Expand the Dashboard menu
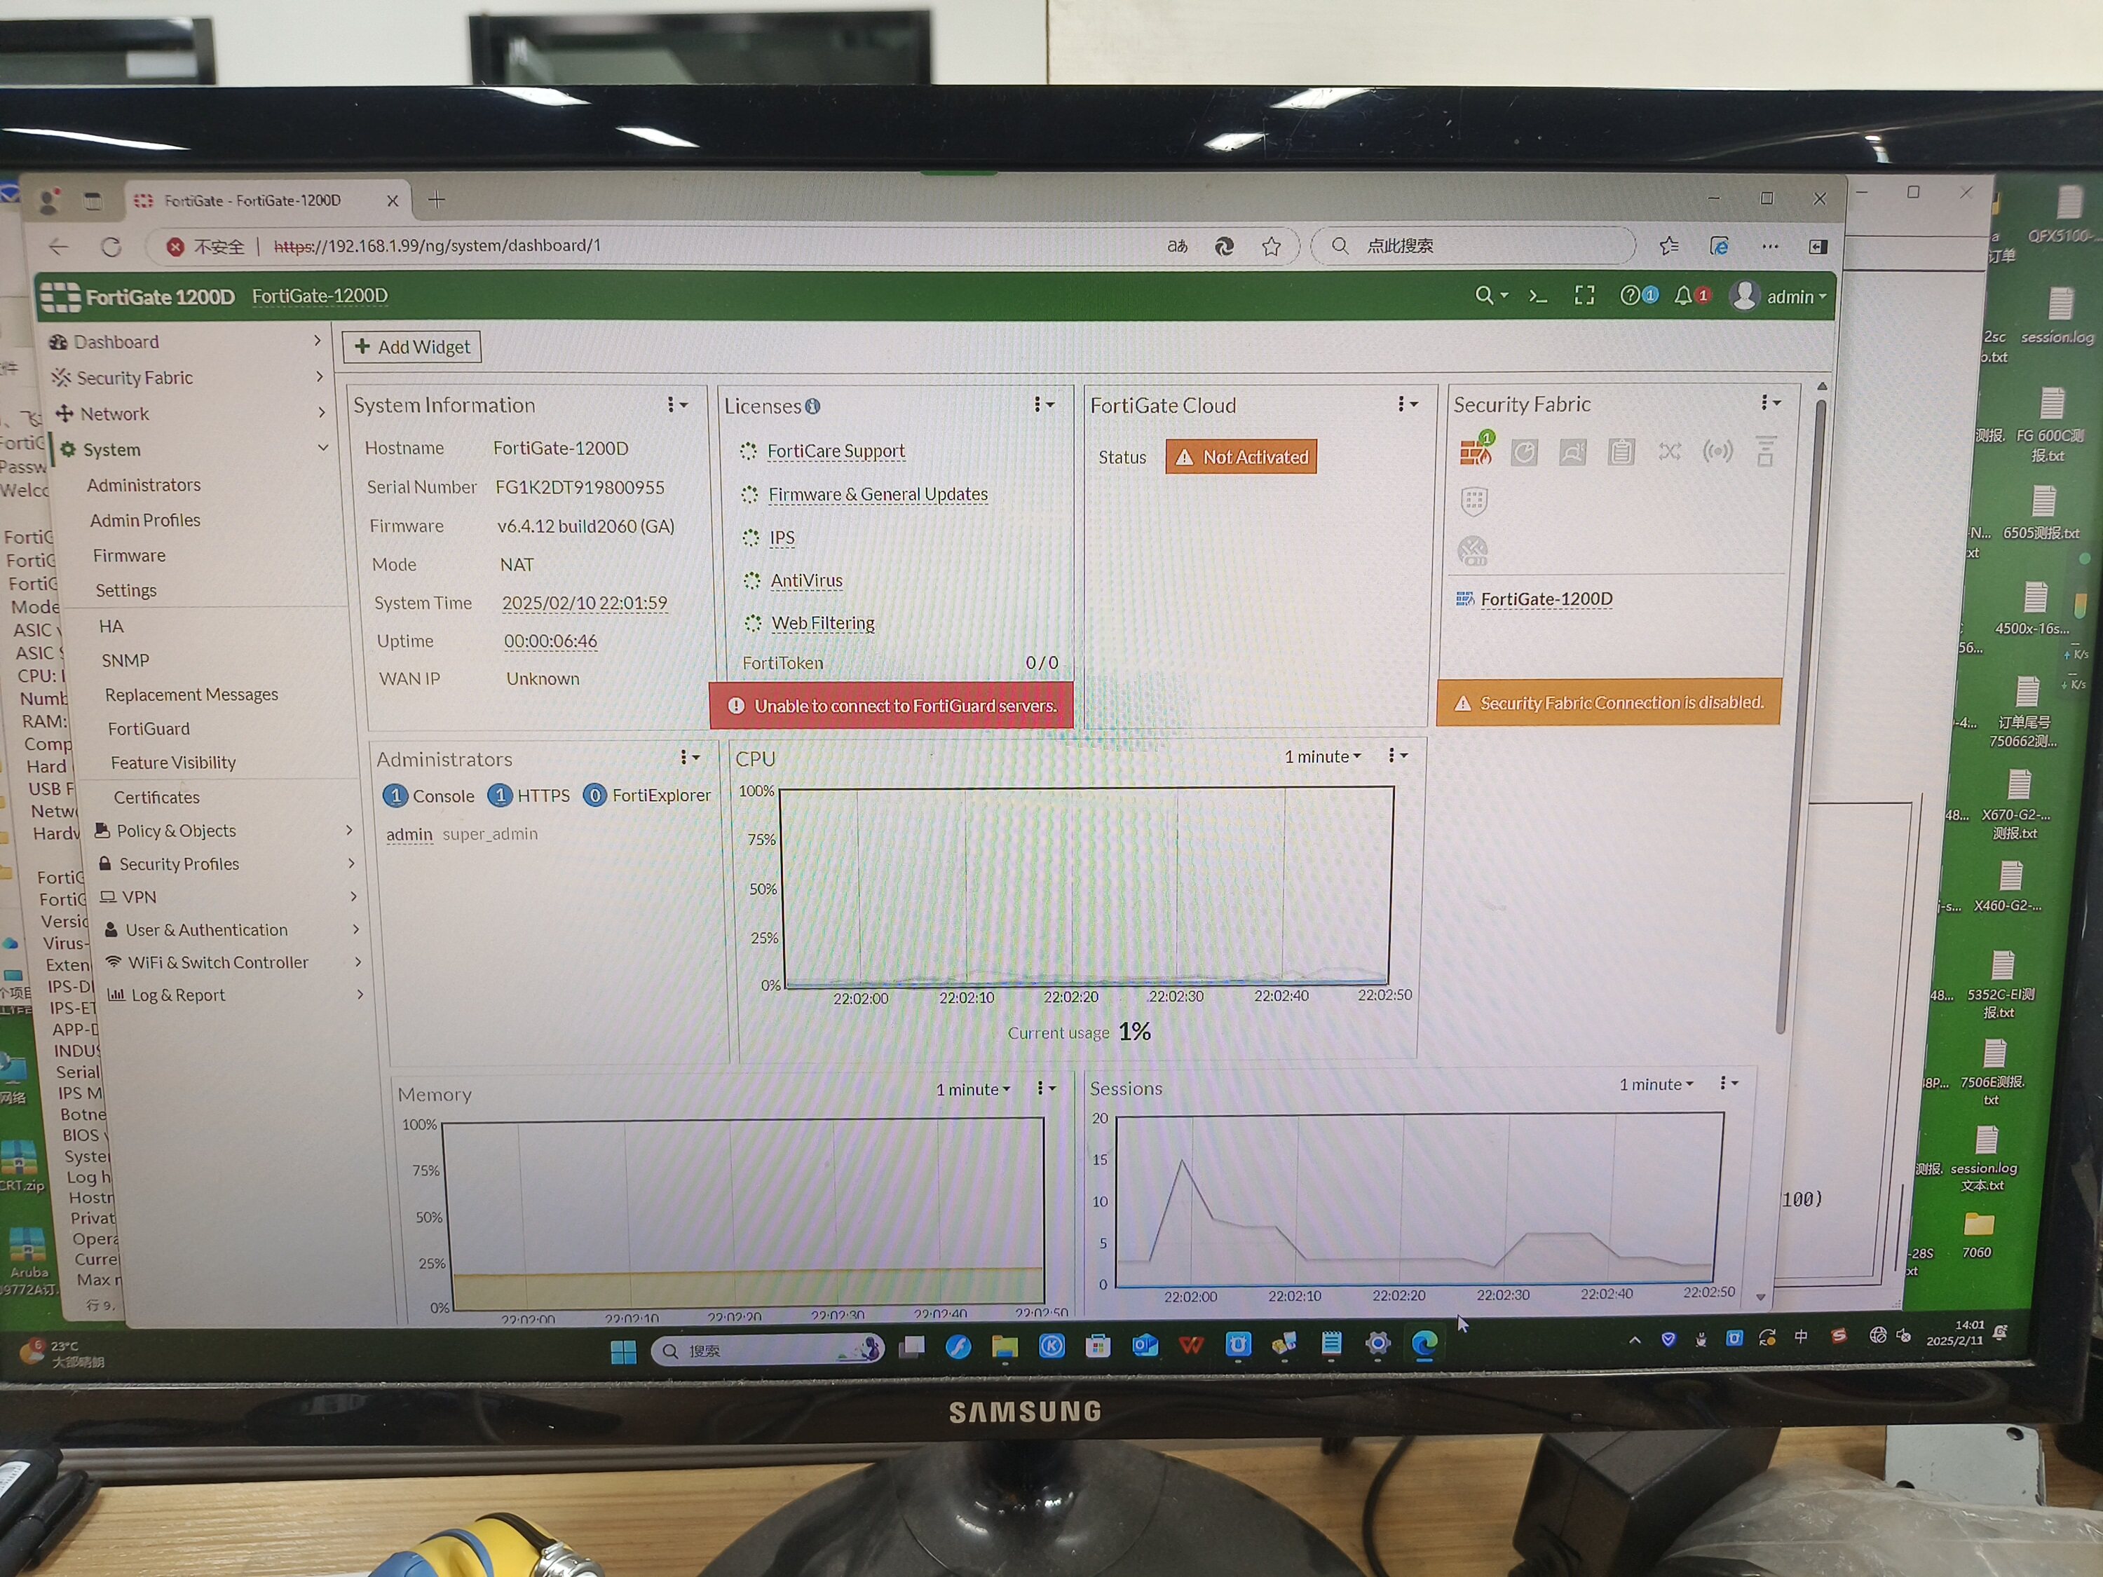 [186, 341]
